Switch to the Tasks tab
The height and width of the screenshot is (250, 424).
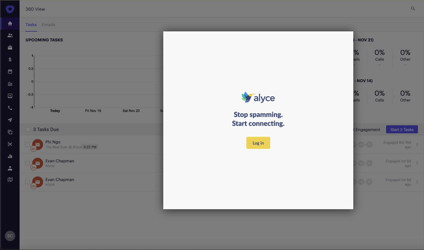point(31,25)
